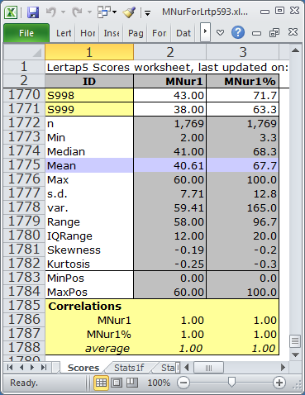This screenshot has width=305, height=395.
Task: Click the paintbrush icon in Quick Access
Action: pyautogui.click(x=129, y=12)
